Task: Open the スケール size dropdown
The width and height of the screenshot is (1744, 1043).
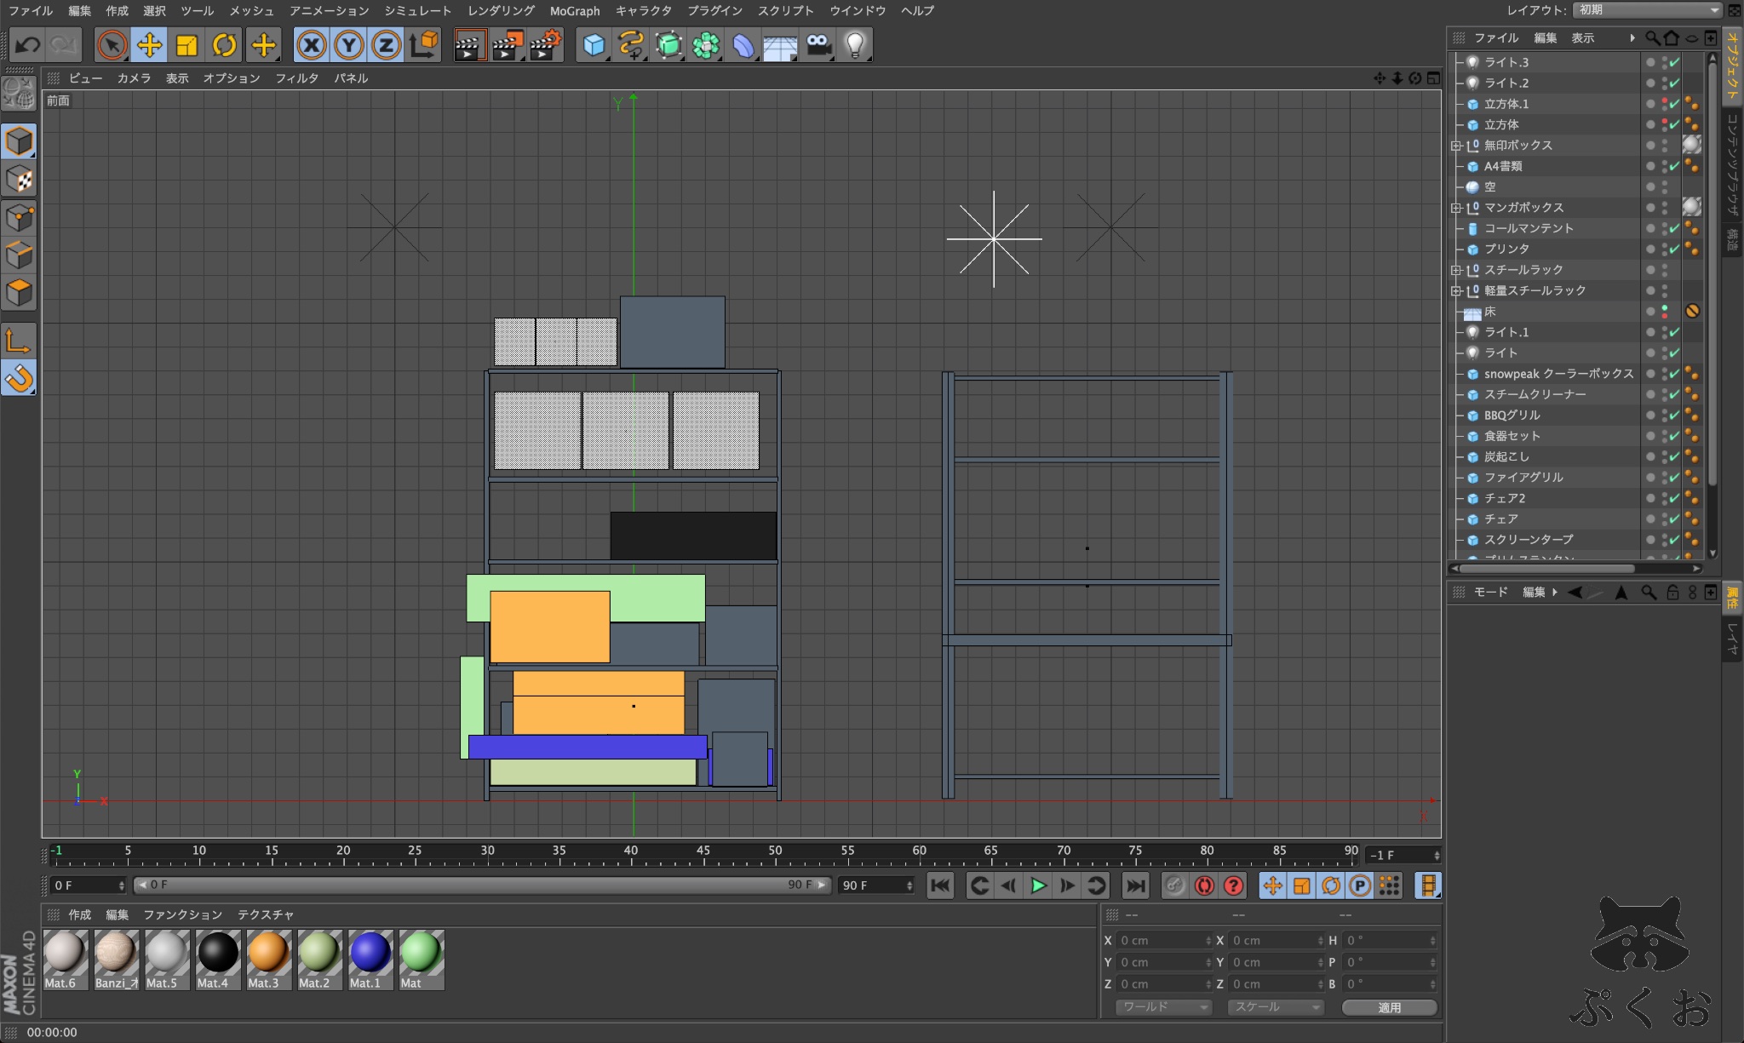Action: [x=1276, y=1007]
